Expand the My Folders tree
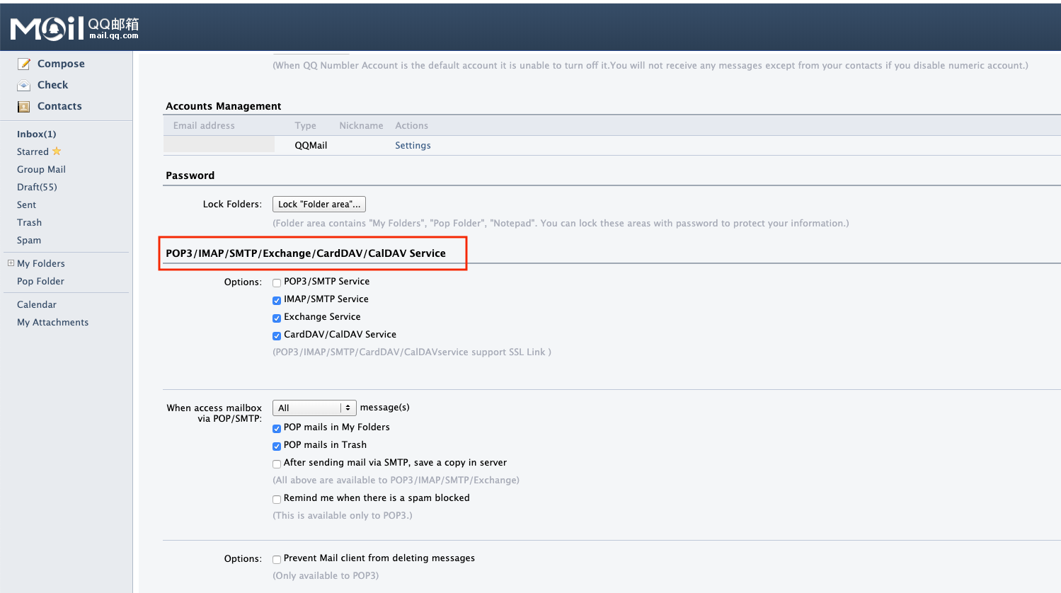This screenshot has height=593, width=1061. 11,263
